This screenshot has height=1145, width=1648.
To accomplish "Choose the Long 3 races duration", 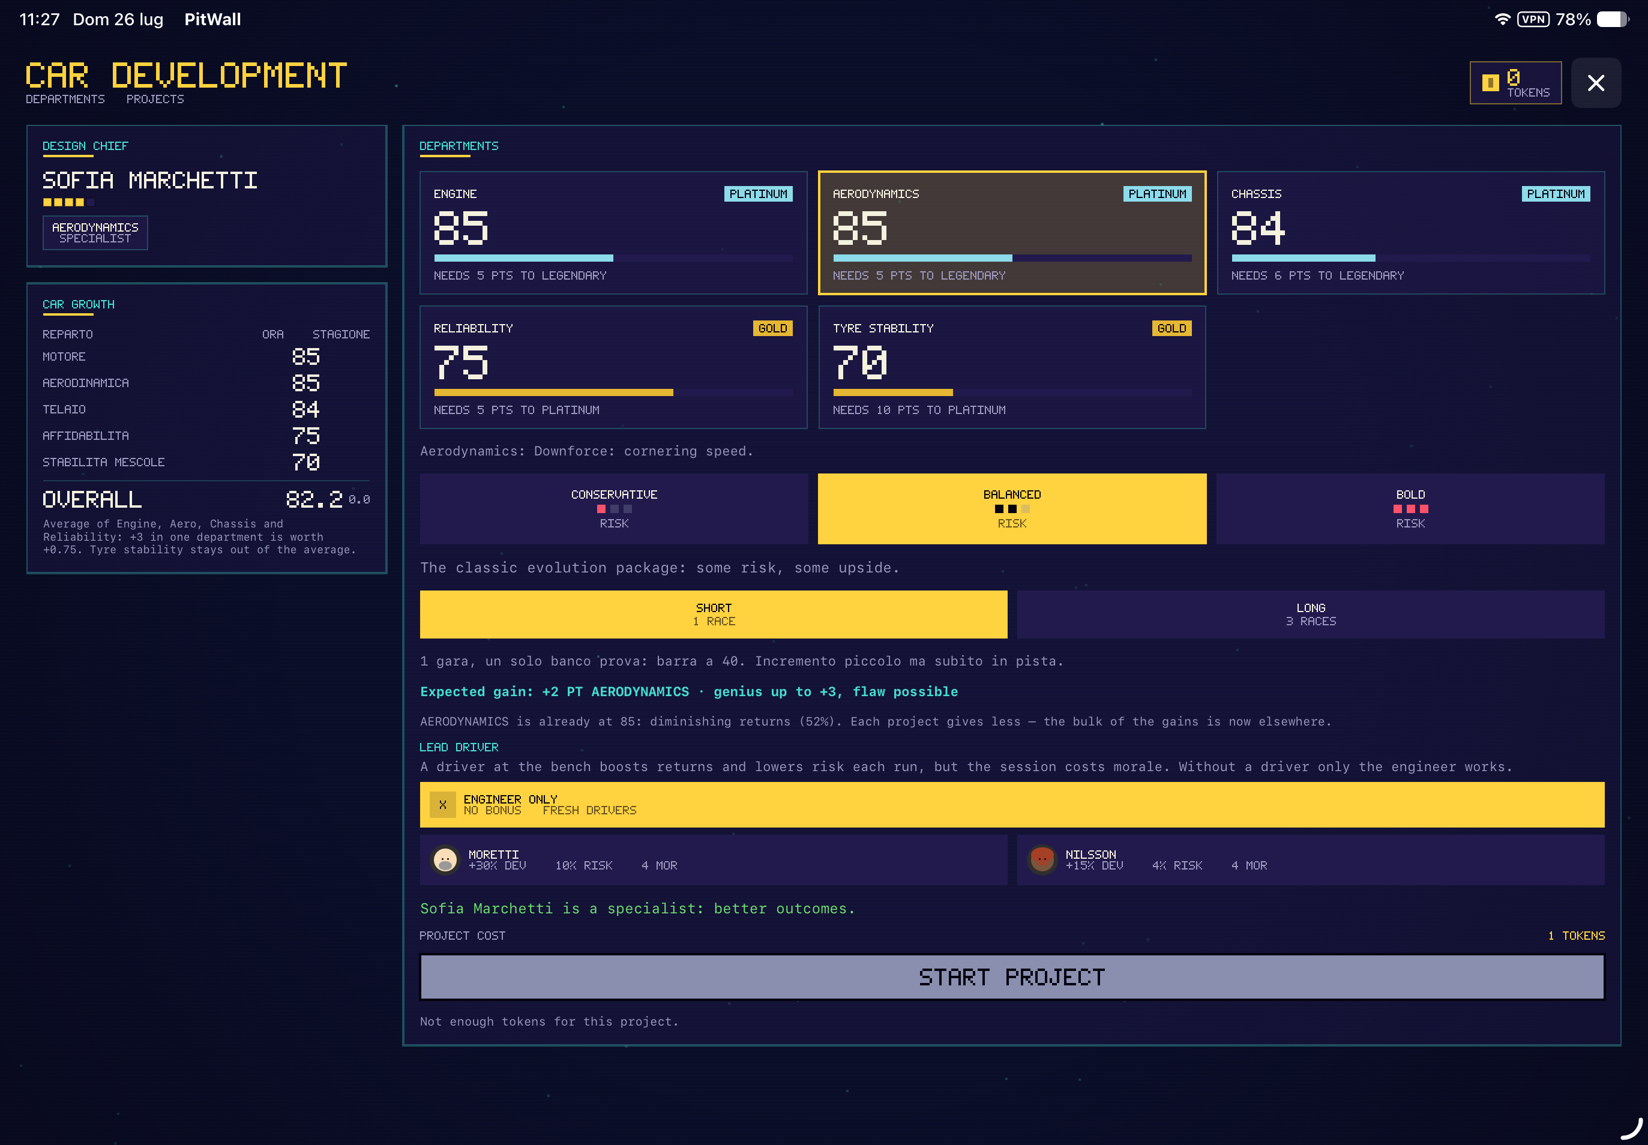I will (x=1310, y=614).
